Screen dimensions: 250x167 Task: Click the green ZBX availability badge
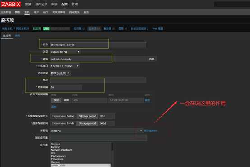[46, 29]
